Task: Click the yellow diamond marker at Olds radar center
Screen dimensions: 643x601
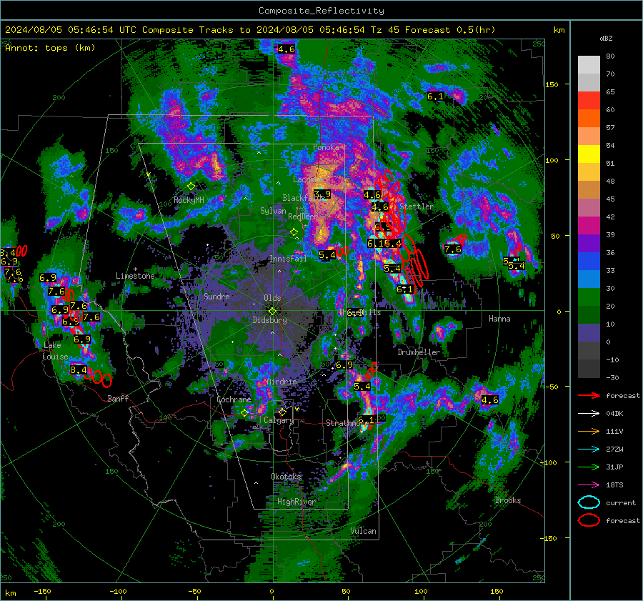Action: coord(272,312)
